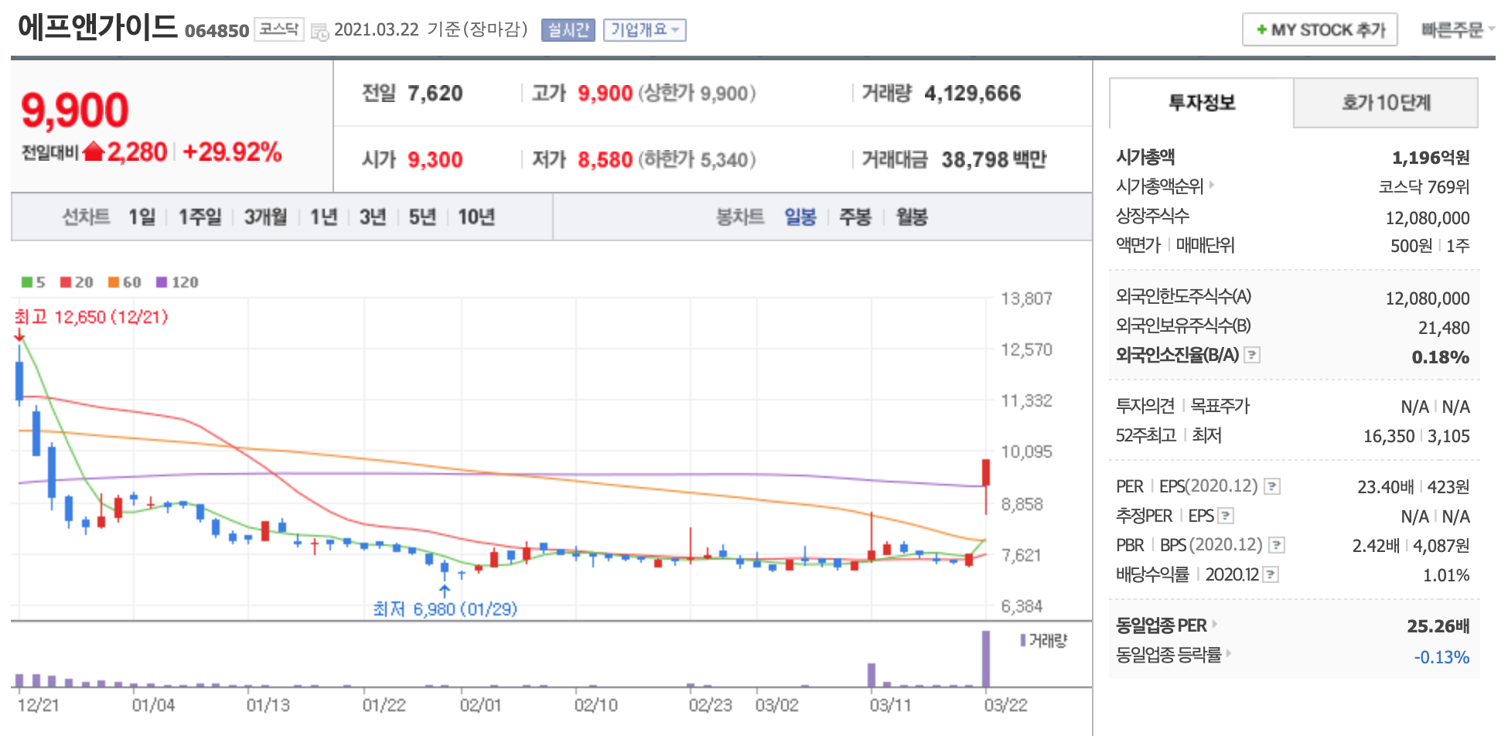Click the stock name 에프앤가이드
Screen dimensions: 1508x736
coord(97,26)
